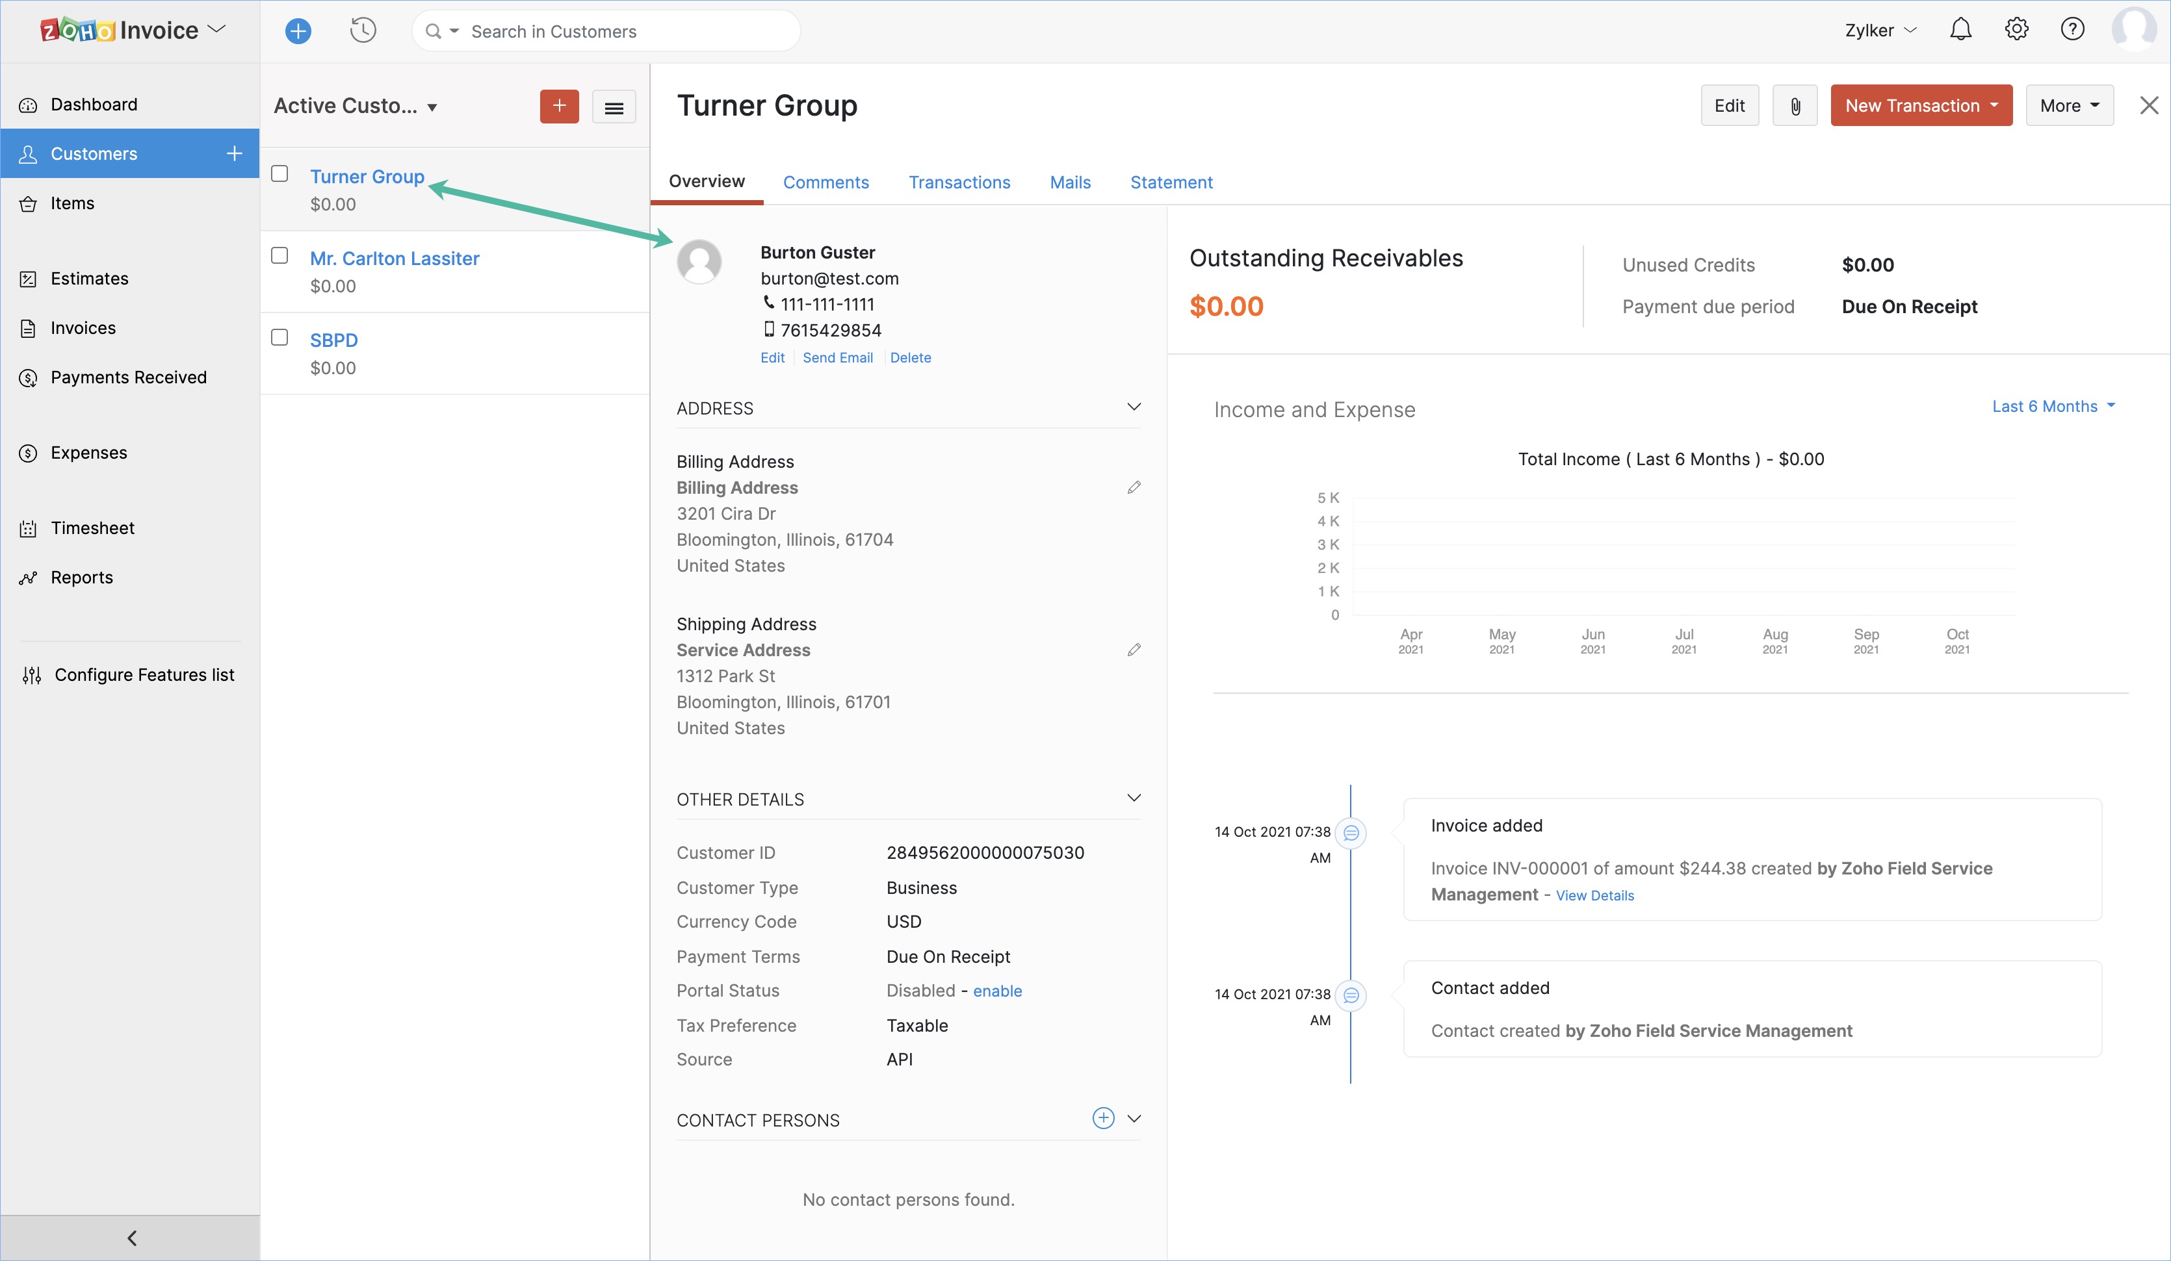Open recent activity history clock icon

click(363, 31)
